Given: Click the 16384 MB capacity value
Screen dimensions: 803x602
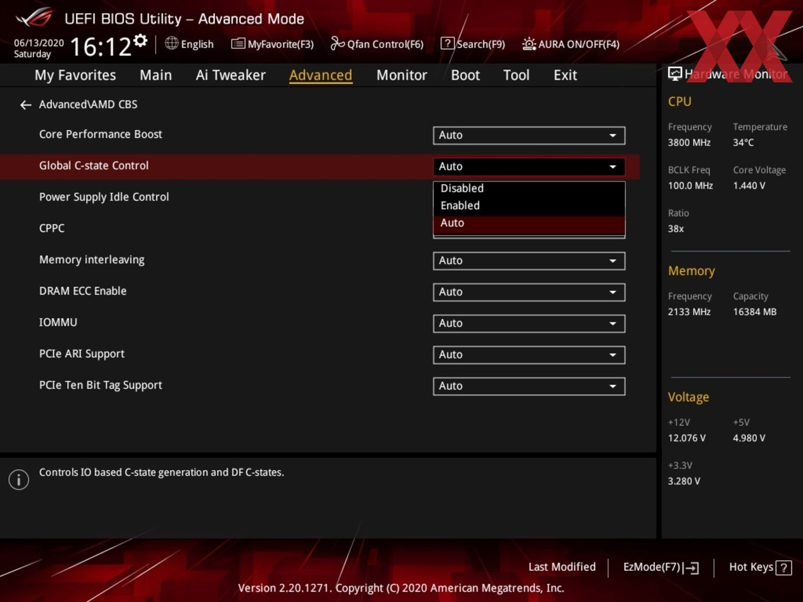Looking at the screenshot, I should [755, 312].
